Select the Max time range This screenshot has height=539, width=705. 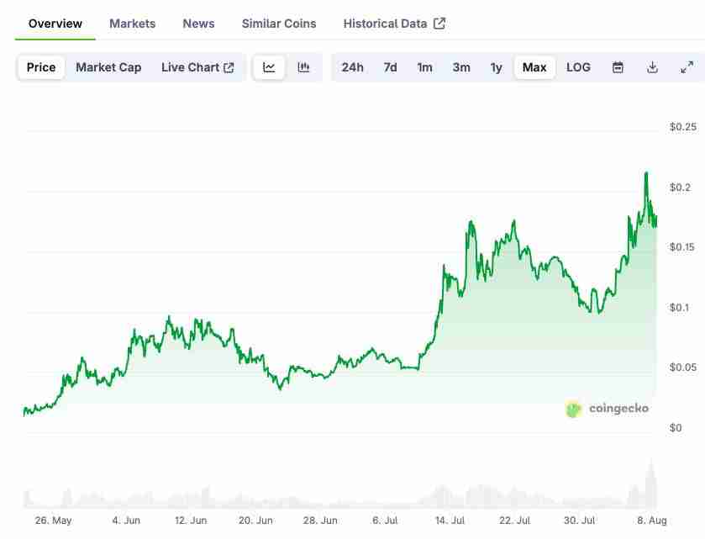pyautogui.click(x=534, y=67)
